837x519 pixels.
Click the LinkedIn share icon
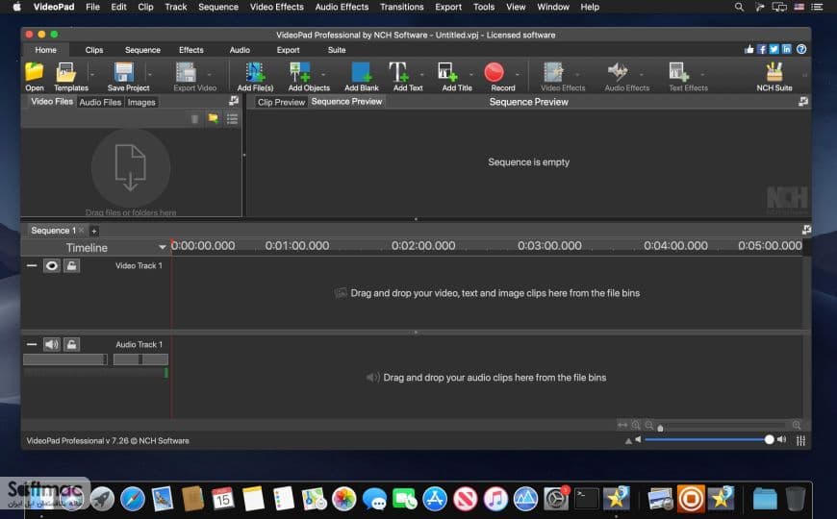pos(786,49)
